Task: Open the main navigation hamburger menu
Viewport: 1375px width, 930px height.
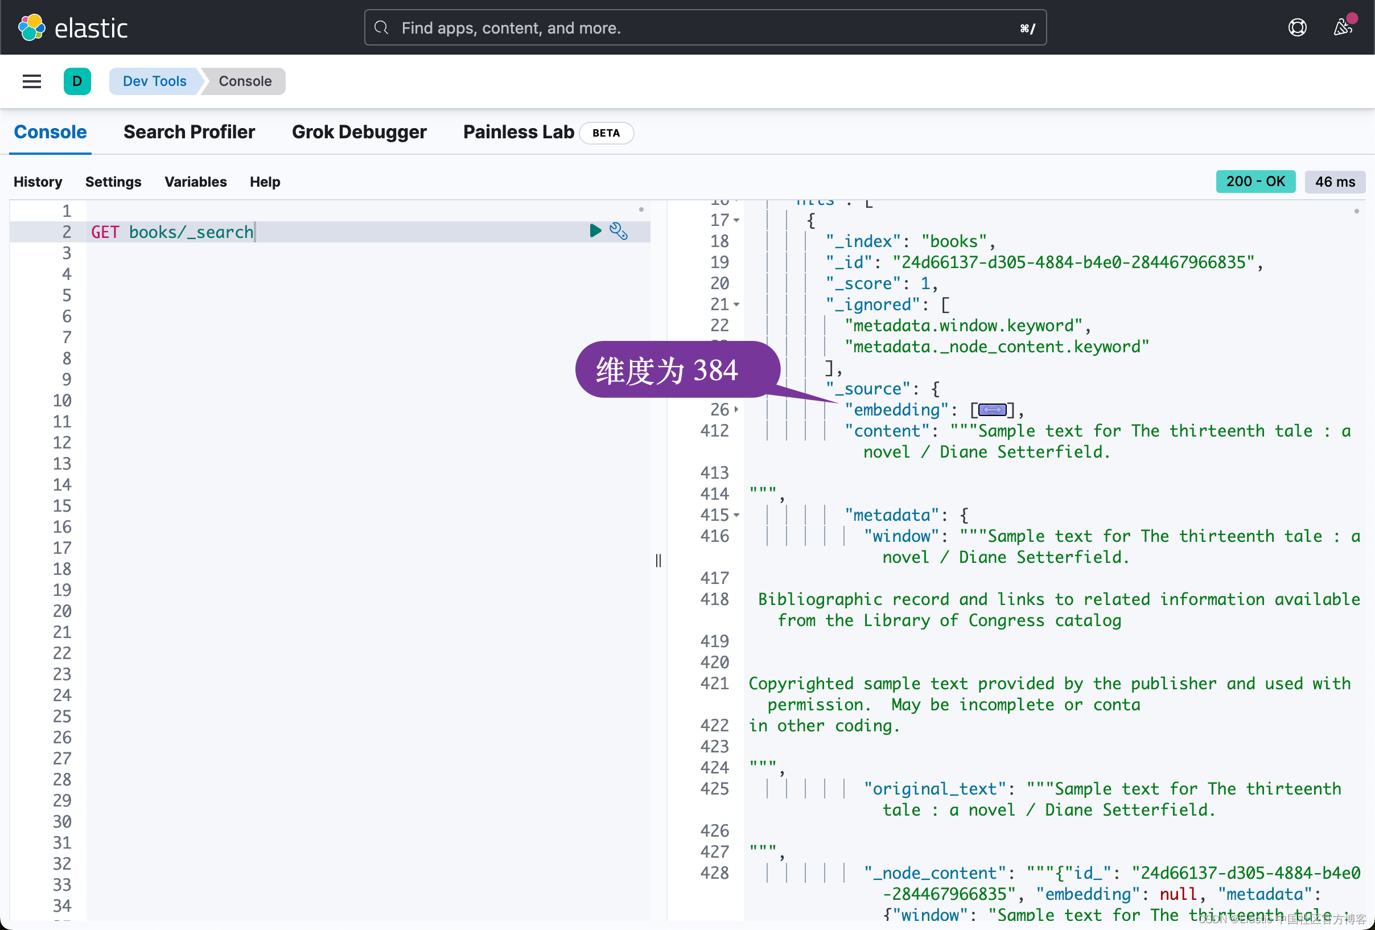Action: tap(31, 81)
